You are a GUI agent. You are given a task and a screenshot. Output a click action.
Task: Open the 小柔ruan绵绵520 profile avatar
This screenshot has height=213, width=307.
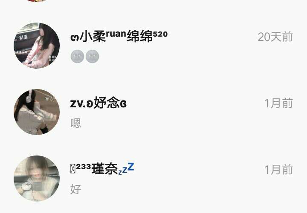(37, 46)
